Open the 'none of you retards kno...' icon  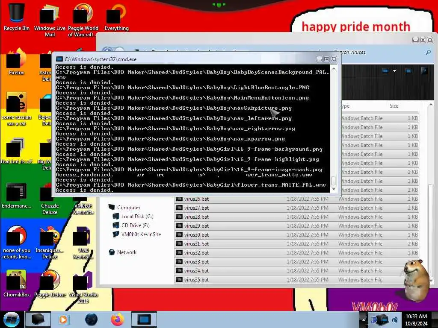pos(17,243)
